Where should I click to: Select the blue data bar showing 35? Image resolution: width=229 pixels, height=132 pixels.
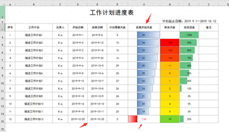point(148,35)
